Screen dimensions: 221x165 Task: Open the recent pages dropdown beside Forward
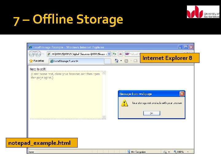(43, 54)
